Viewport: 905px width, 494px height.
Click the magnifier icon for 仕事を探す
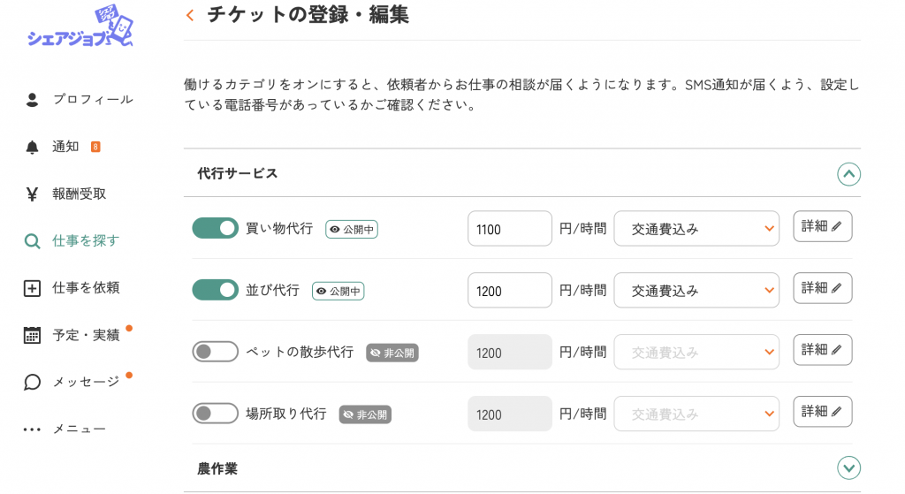[x=33, y=241]
